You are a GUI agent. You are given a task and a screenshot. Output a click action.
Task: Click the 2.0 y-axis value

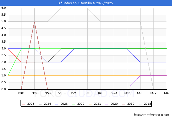[3, 62]
